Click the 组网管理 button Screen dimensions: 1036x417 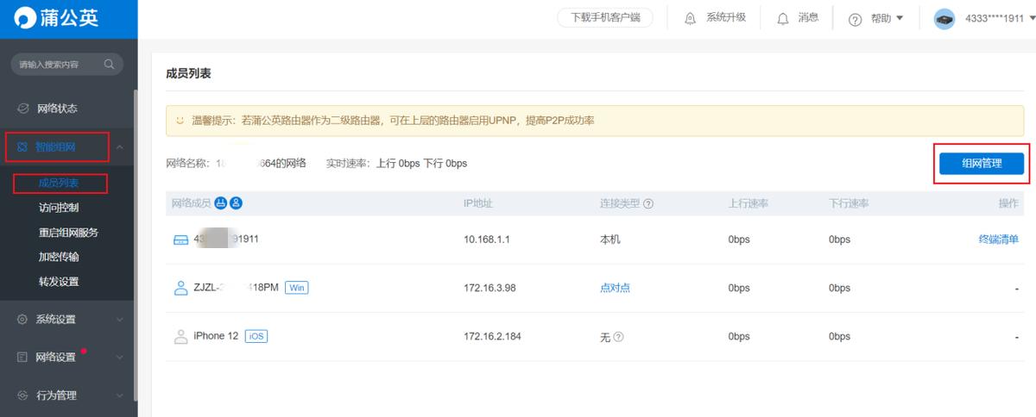pos(982,164)
